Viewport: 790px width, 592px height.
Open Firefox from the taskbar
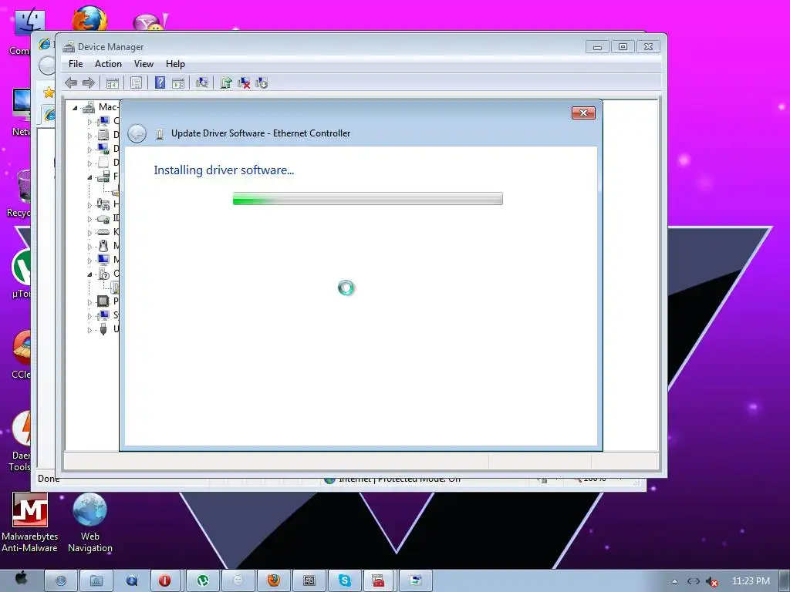point(274,580)
